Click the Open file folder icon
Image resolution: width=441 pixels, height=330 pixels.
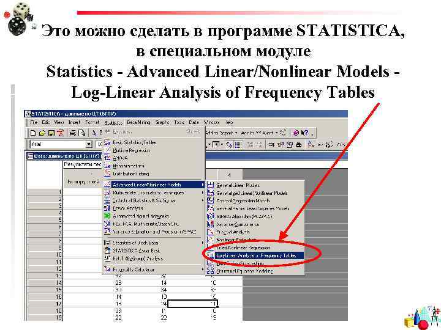42,133
